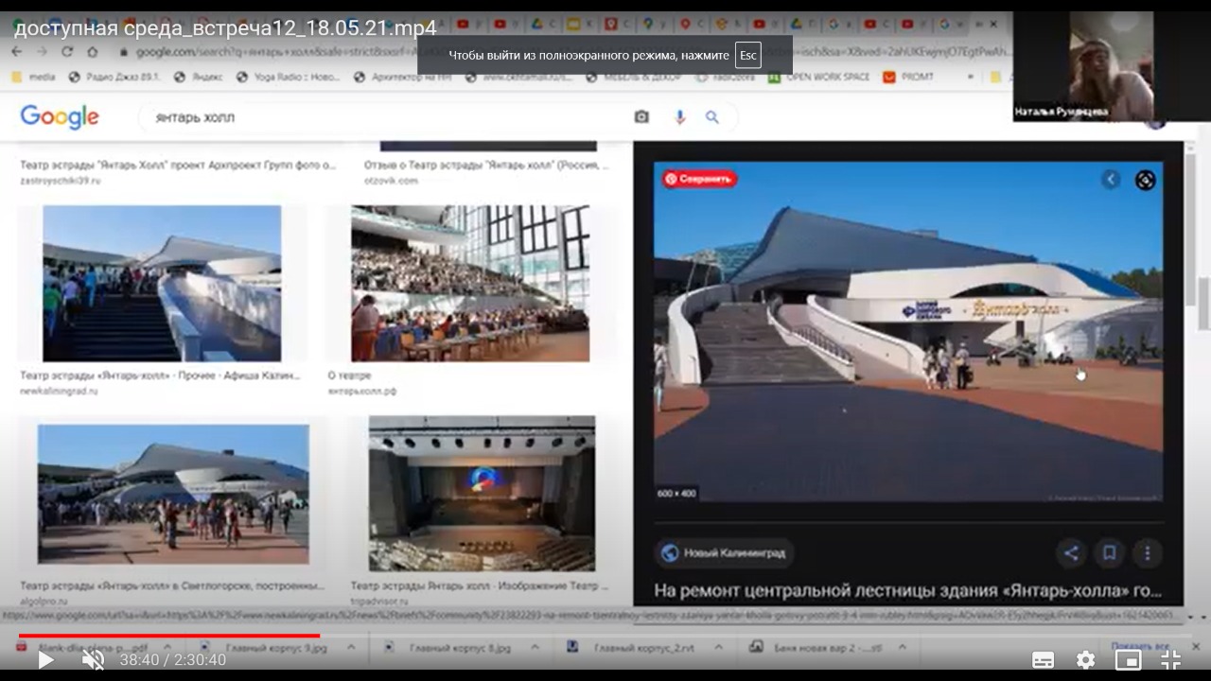The image size is (1211, 681).
Task: Open search by image camera icon
Action: [641, 117]
